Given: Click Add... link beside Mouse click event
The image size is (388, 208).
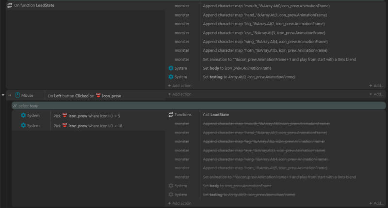Looking at the screenshot, I should point(376,94).
